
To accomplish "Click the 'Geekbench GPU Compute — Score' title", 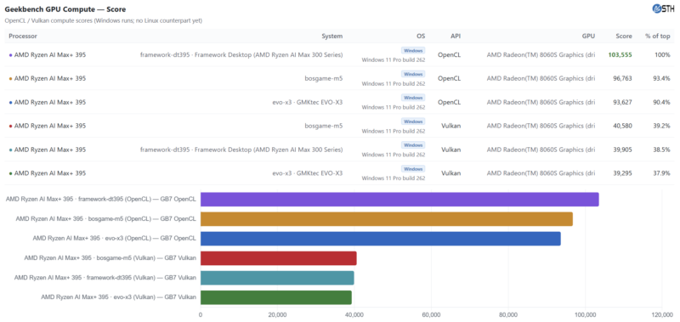I will [x=65, y=9].
